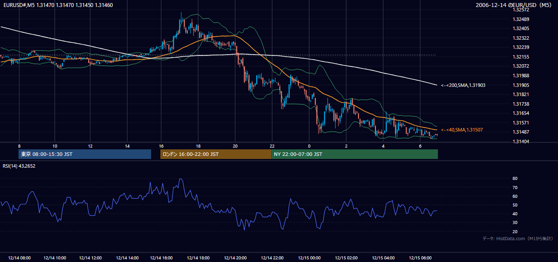Click the 12/15 06:00 time axis label
The image size is (558, 262).
tap(420, 258)
